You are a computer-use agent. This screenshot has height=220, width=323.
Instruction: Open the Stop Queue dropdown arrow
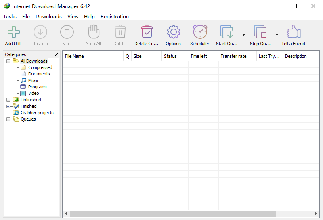pos(277,35)
